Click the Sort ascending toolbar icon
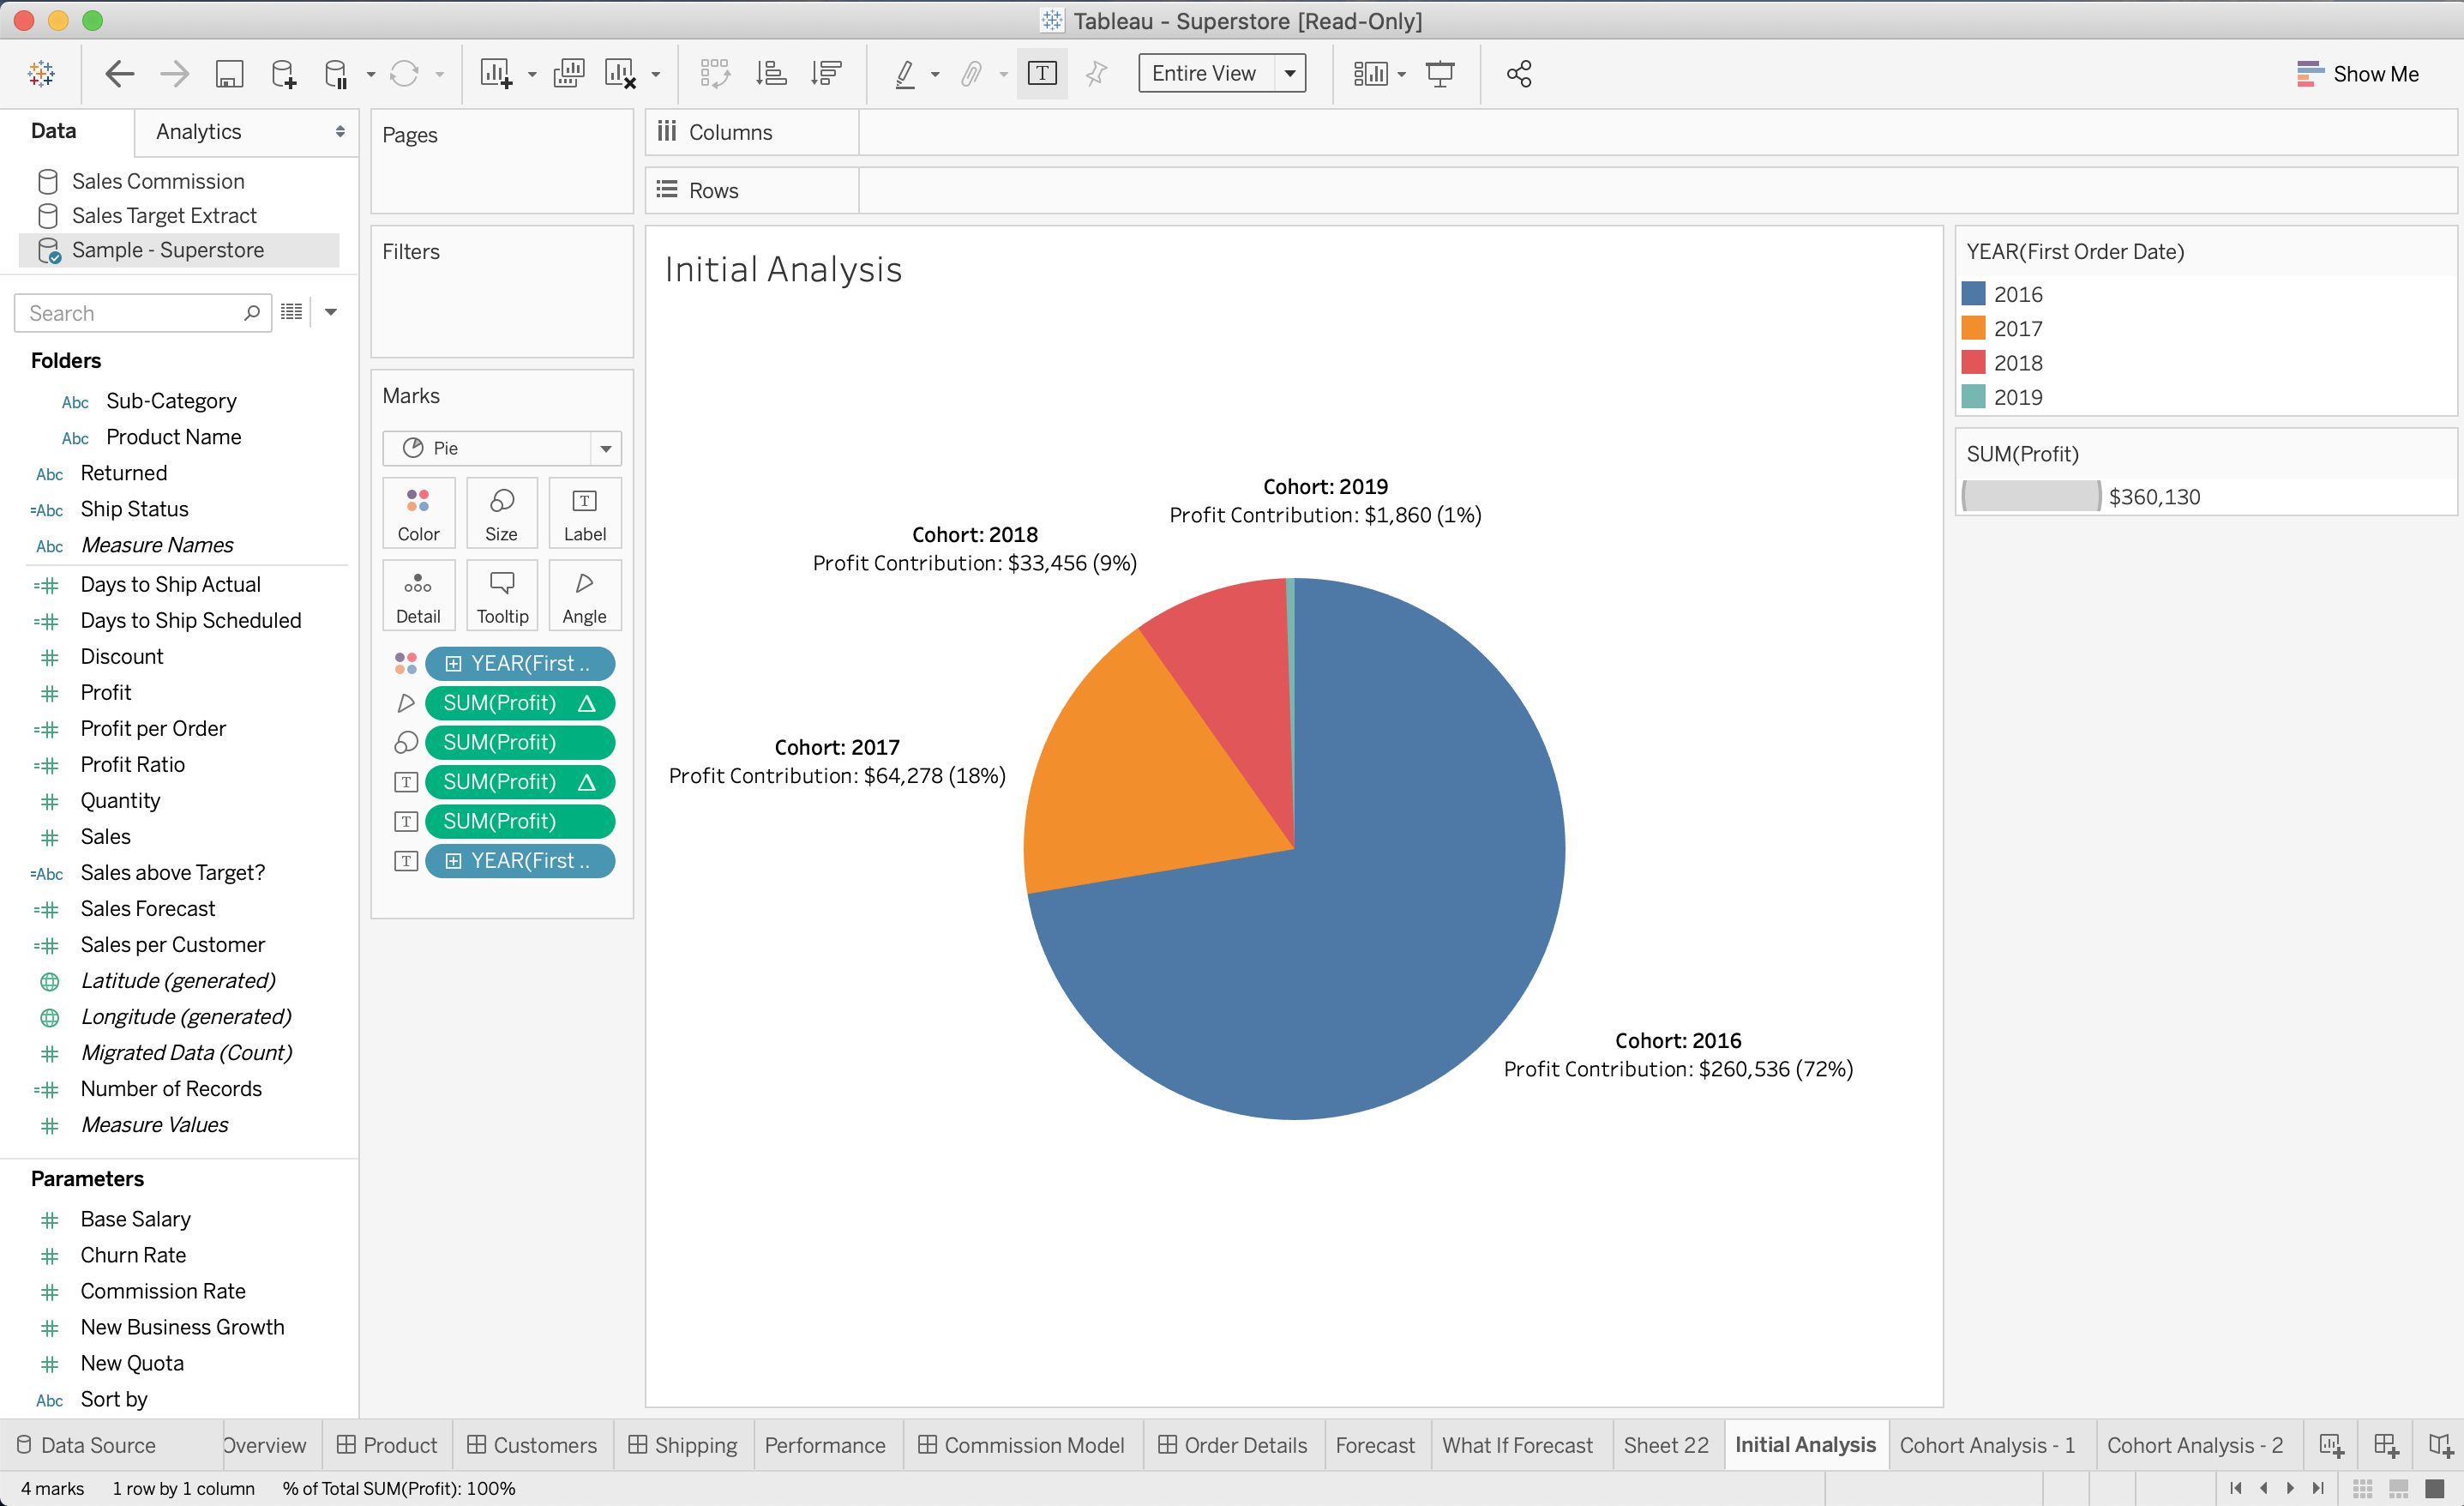2464x1506 pixels. coord(770,73)
